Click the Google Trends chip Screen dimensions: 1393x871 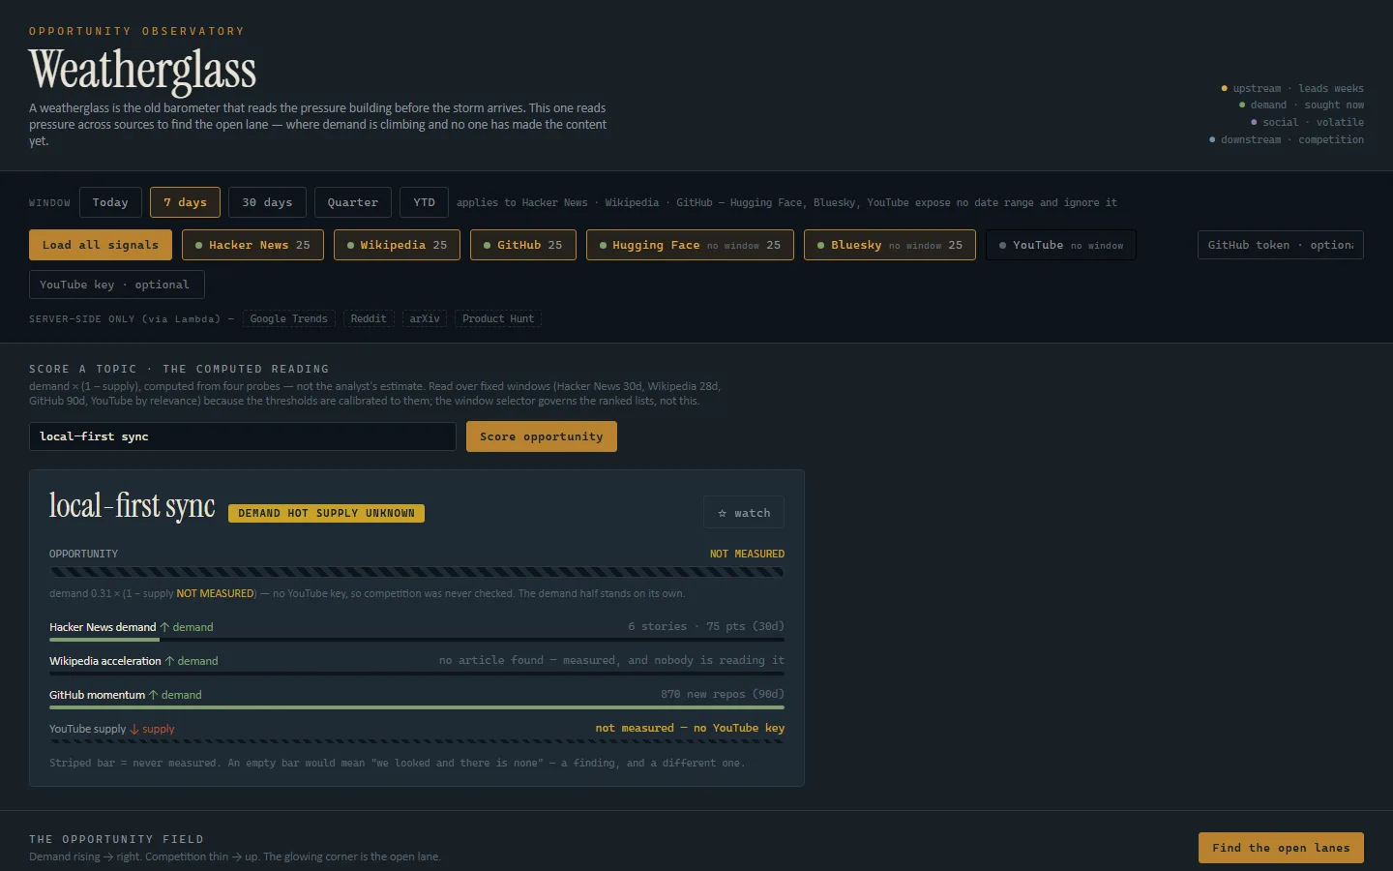288,318
